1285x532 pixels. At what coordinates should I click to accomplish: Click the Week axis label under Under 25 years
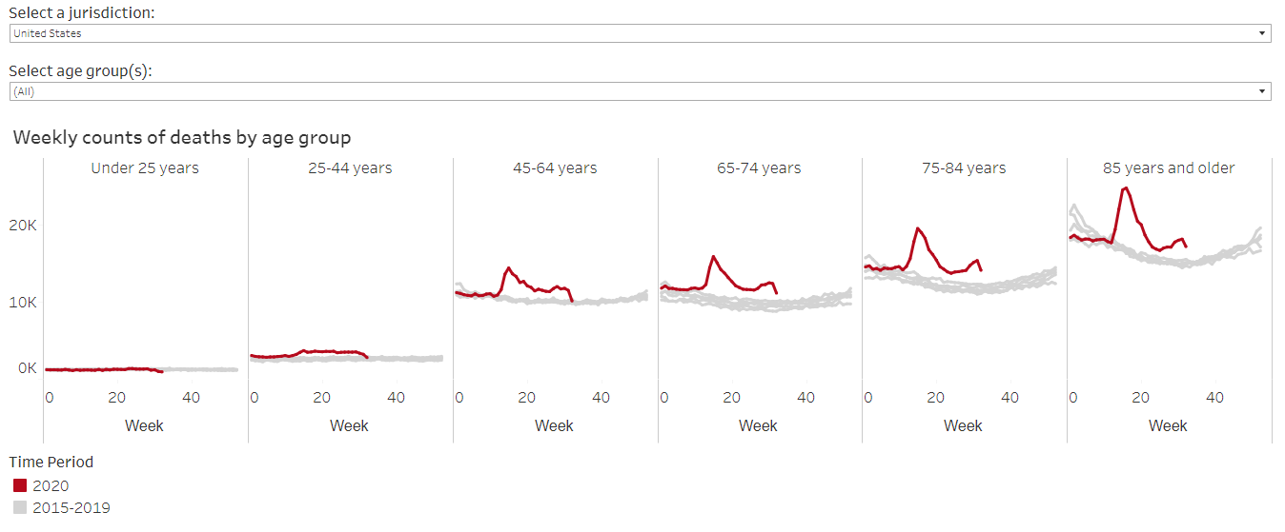144,425
